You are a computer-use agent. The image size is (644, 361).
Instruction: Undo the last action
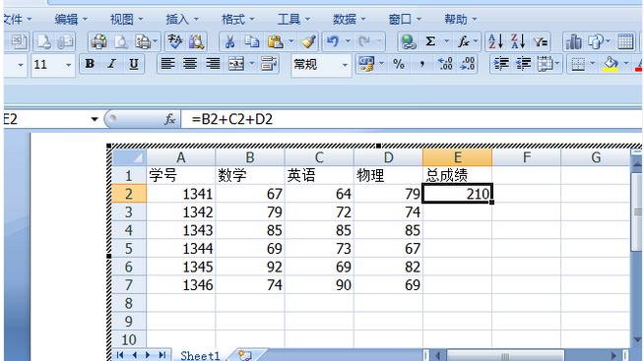pyautogui.click(x=333, y=41)
